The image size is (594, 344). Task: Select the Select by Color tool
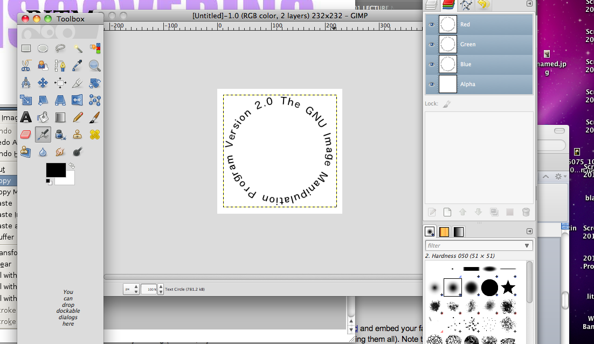95,48
